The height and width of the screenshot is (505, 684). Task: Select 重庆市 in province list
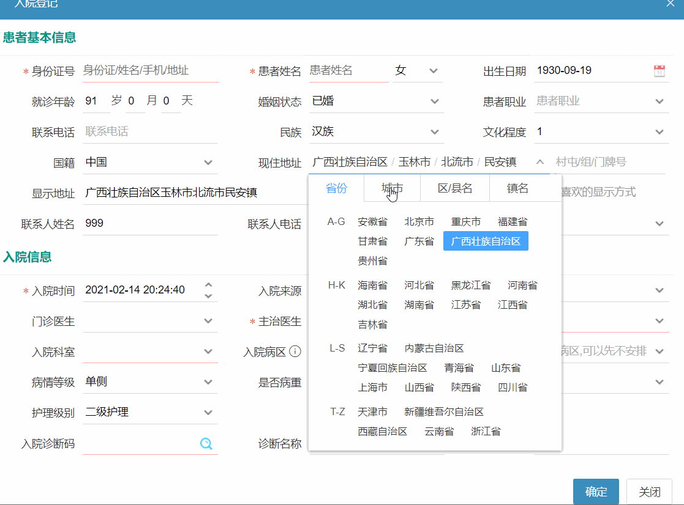(x=466, y=221)
